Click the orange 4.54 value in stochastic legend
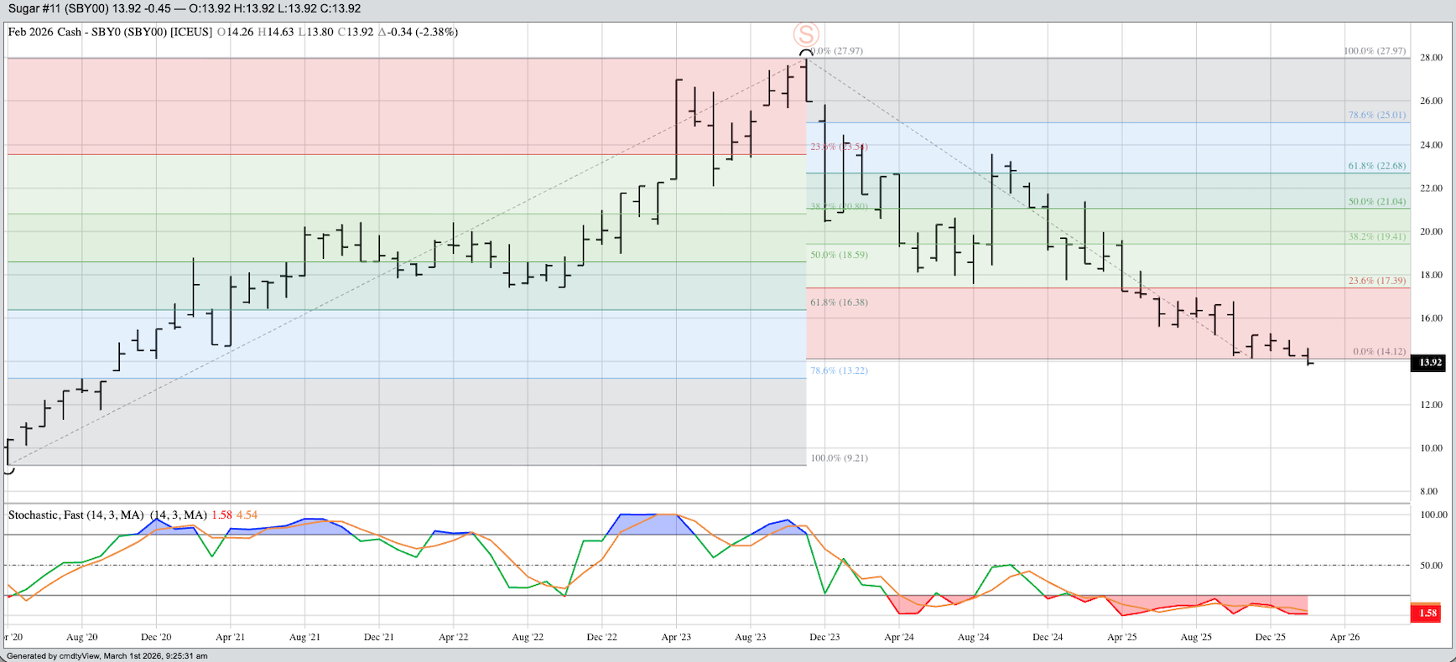1456x662 pixels. click(247, 515)
